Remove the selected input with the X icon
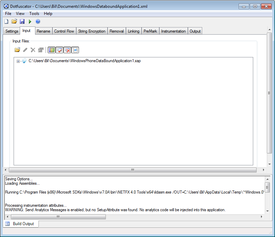 [33, 50]
